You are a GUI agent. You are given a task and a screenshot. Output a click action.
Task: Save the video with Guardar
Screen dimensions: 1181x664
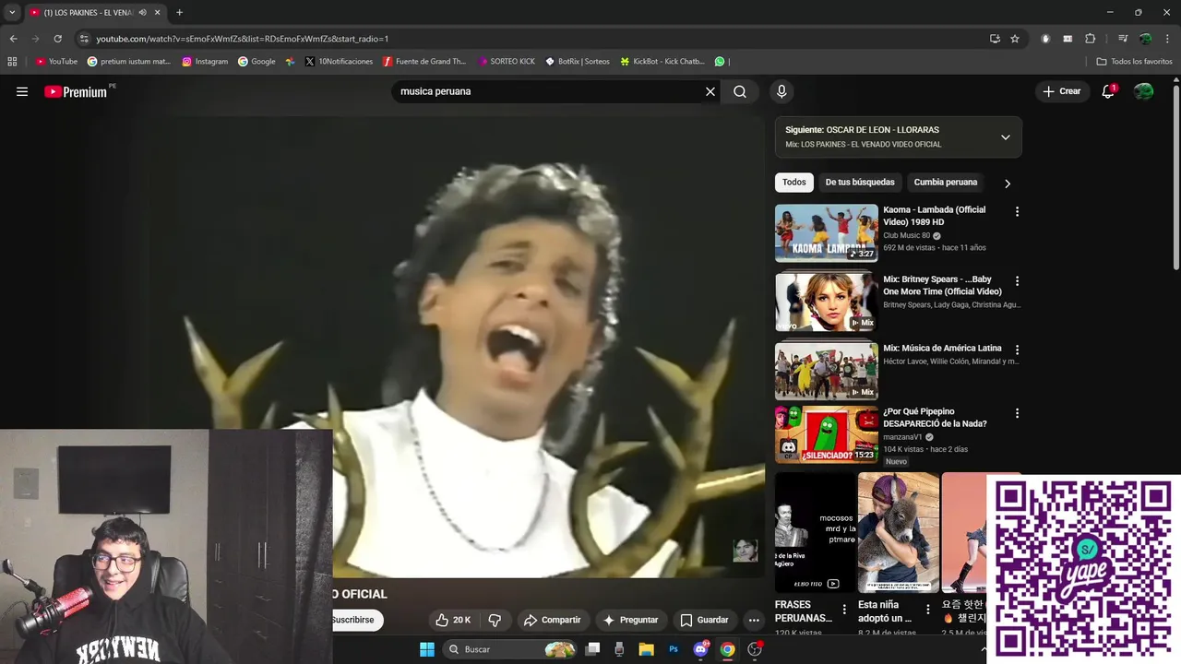(704, 620)
